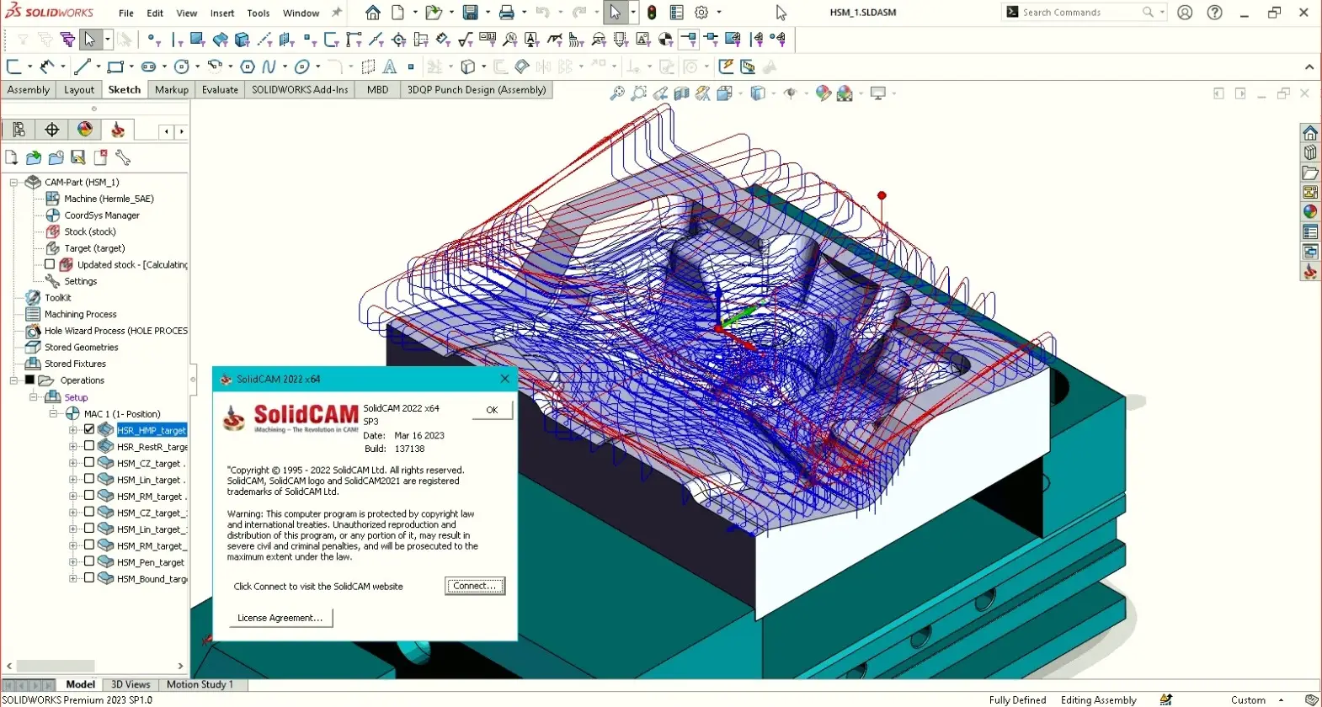Image resolution: width=1322 pixels, height=707 pixels.
Task: Click the wrench icon in the SolidCAM toolbar
Action: tap(123, 157)
